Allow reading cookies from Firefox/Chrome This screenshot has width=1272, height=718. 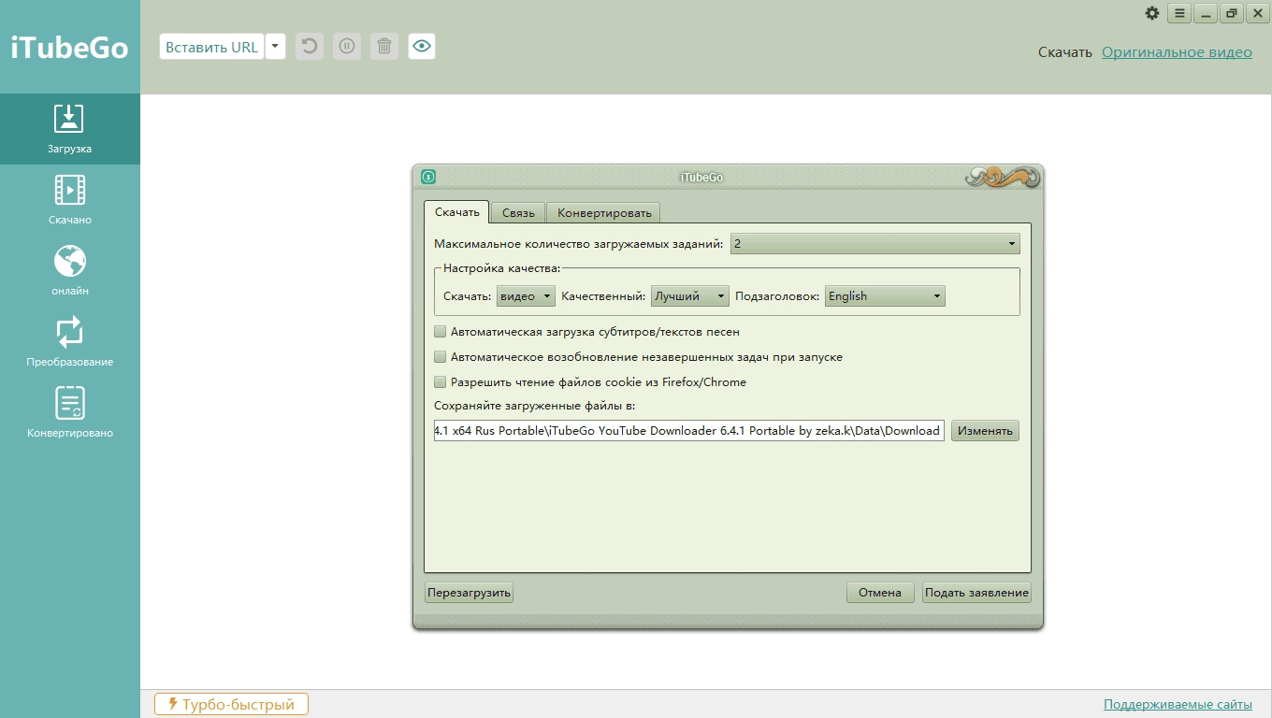point(441,382)
